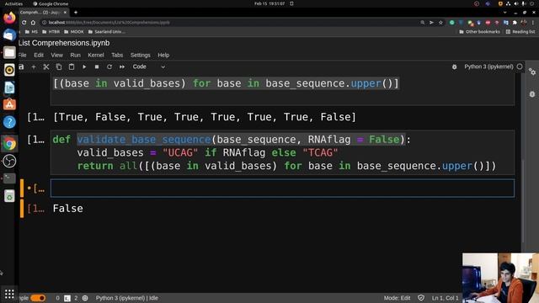Switch kernel via Python 3 (ipykernel) label
This screenshot has width=539, height=303.
pos(488,66)
